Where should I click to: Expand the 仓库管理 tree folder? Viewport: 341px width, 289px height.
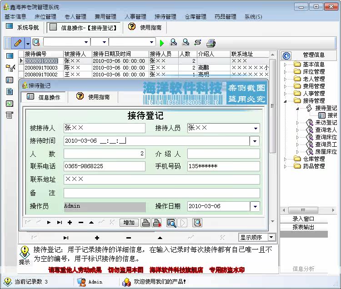point(285,159)
